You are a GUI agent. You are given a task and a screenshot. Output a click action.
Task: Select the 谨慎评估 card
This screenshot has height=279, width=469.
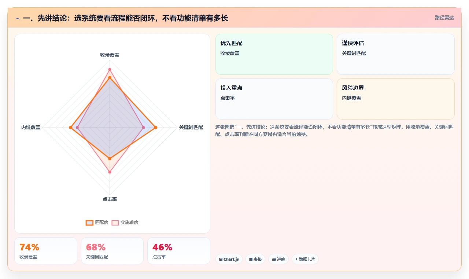coord(396,54)
